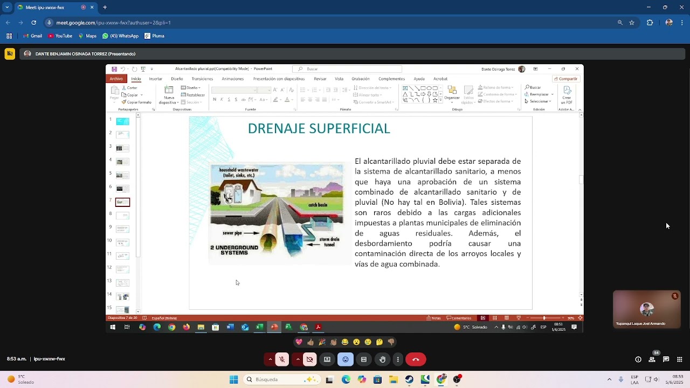Image resolution: width=690 pixels, height=388 pixels.
Task: Expand Diseño layout dropdown in Diapositivas group
Action: point(199,88)
